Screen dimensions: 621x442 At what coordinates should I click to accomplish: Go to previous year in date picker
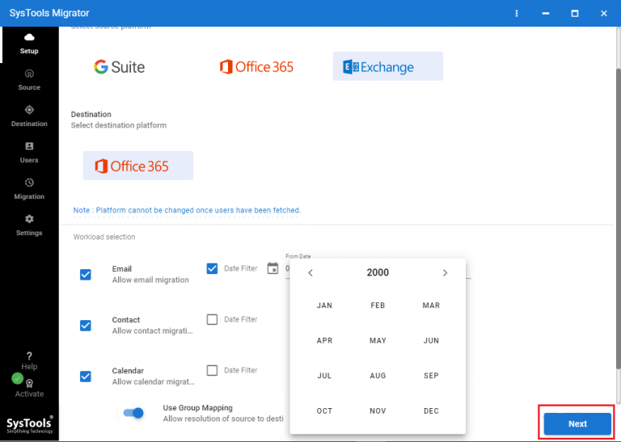point(310,272)
